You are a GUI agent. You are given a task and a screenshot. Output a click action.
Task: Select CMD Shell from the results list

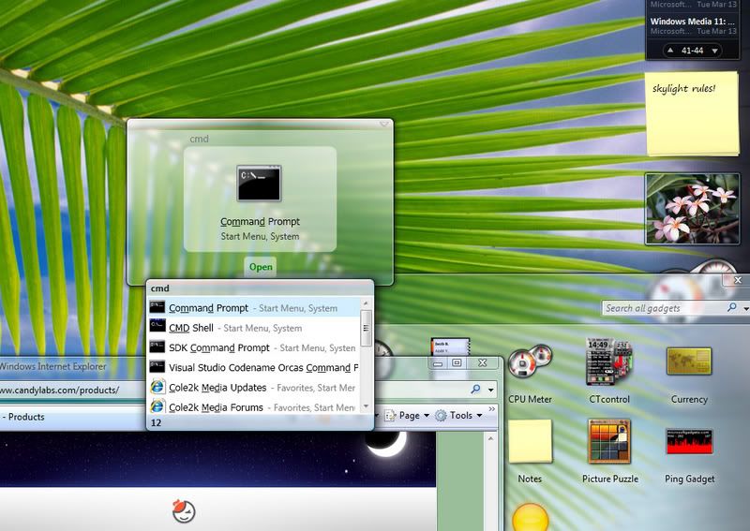(x=253, y=328)
